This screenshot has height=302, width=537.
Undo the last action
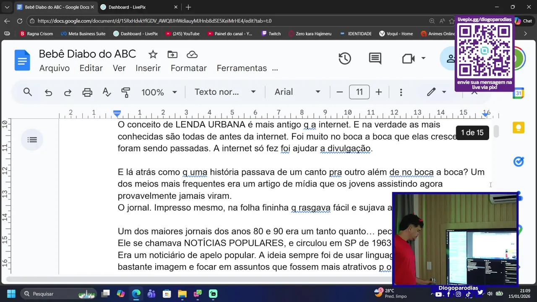pyautogui.click(x=49, y=92)
